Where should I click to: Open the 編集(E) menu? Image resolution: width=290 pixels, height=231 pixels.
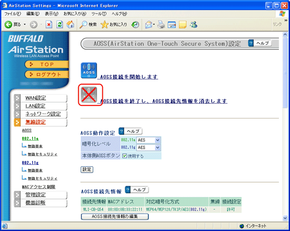tap(33, 14)
